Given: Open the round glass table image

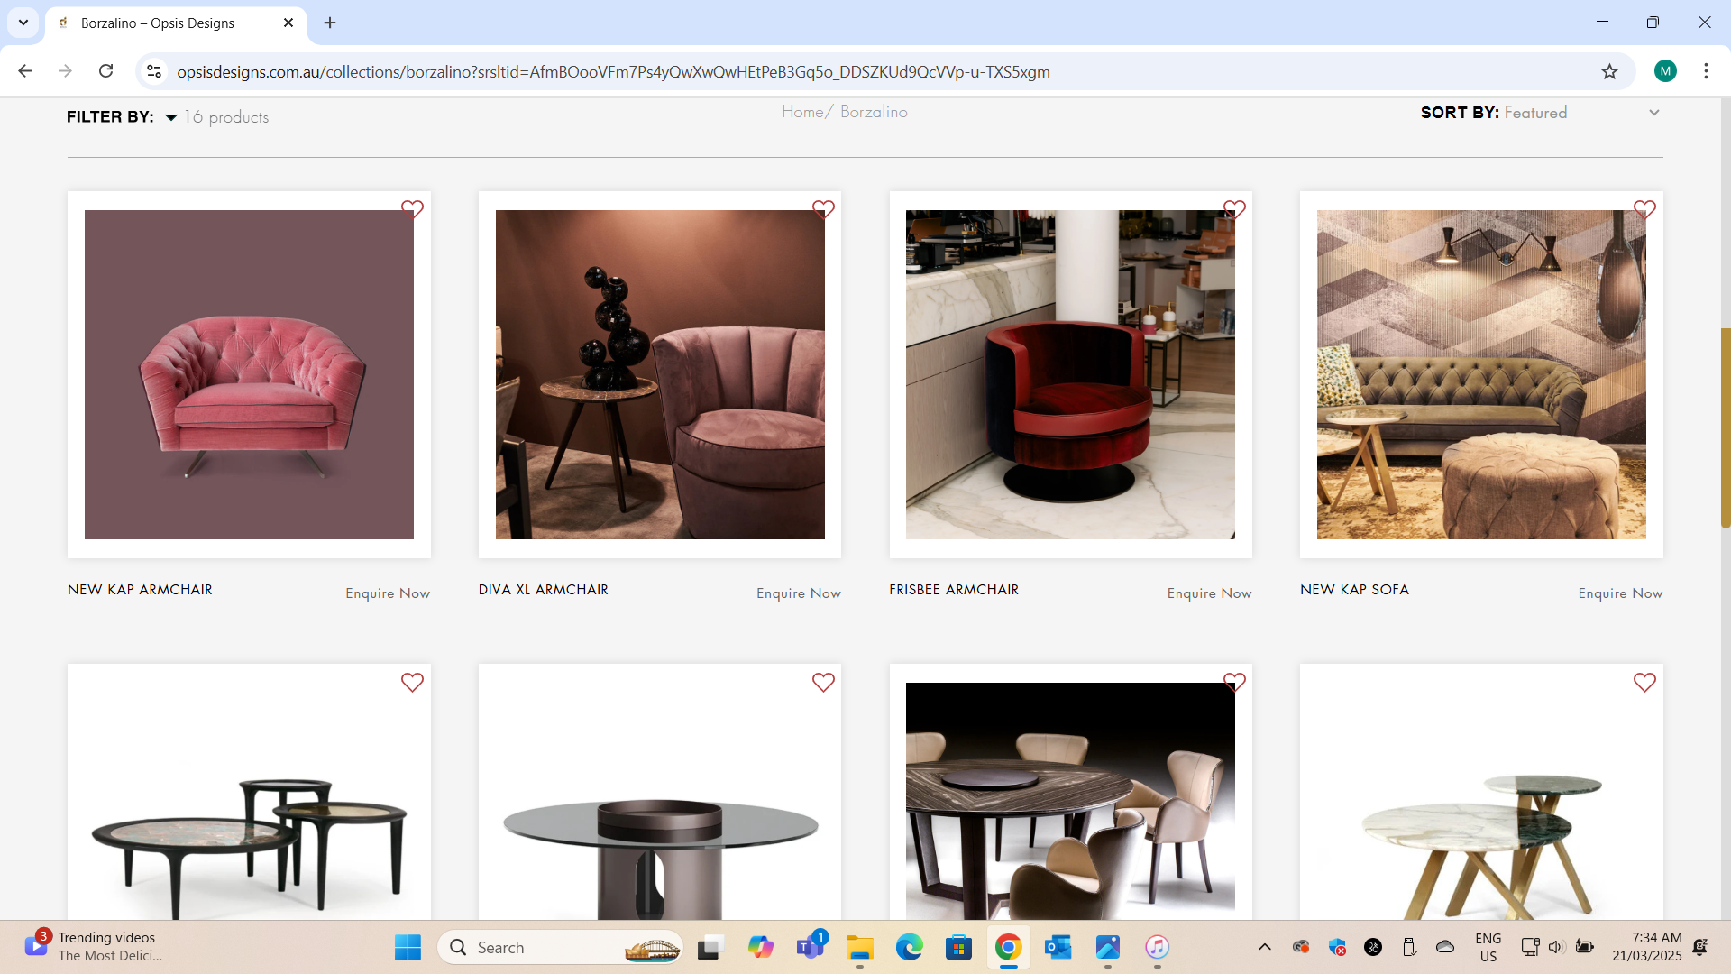Looking at the screenshot, I should click(660, 803).
